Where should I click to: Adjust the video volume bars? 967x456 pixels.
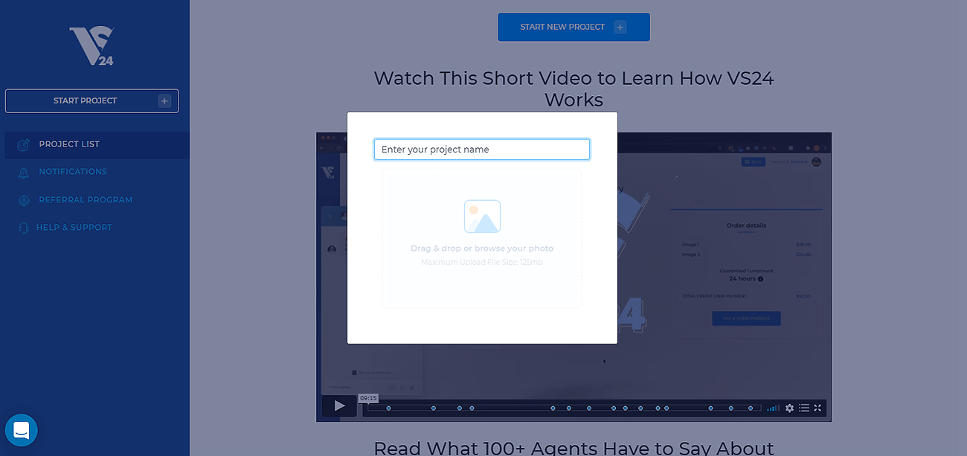point(774,408)
